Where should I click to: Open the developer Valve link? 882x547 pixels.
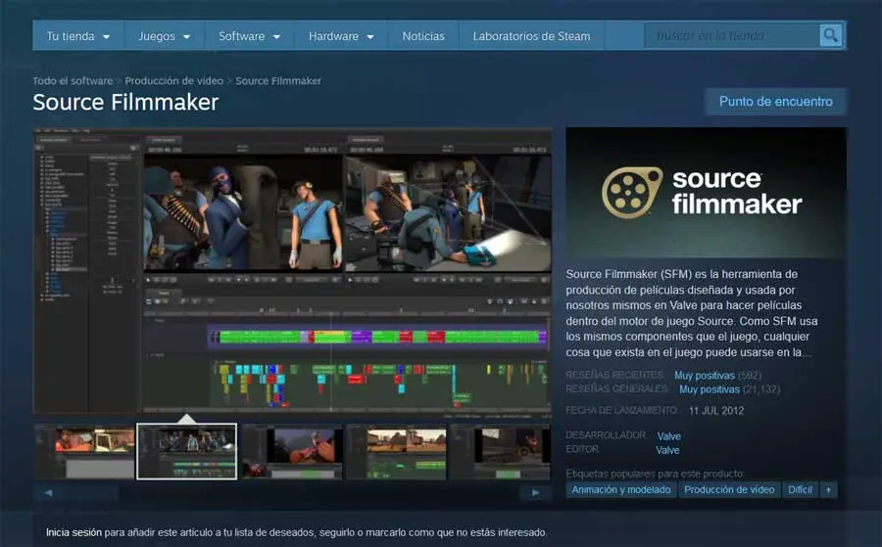(668, 435)
